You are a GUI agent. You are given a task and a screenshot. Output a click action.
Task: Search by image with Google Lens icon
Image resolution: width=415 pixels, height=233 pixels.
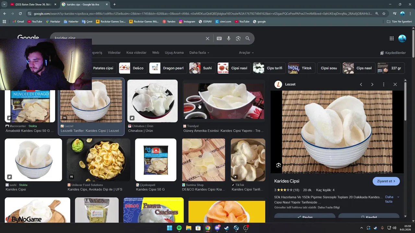click(x=238, y=39)
